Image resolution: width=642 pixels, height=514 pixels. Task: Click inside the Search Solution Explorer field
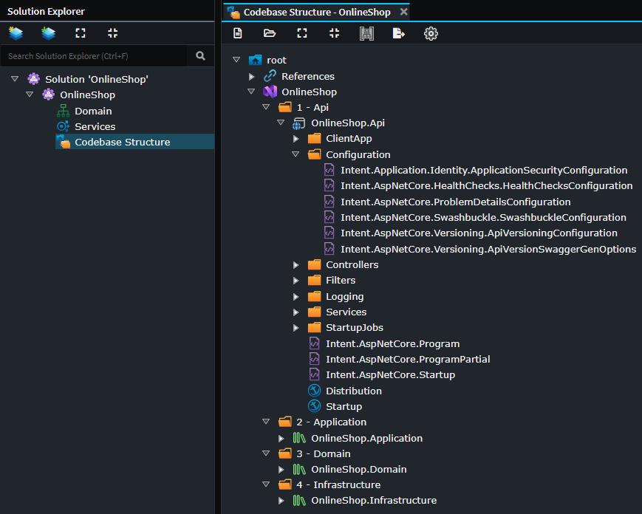[x=96, y=55]
